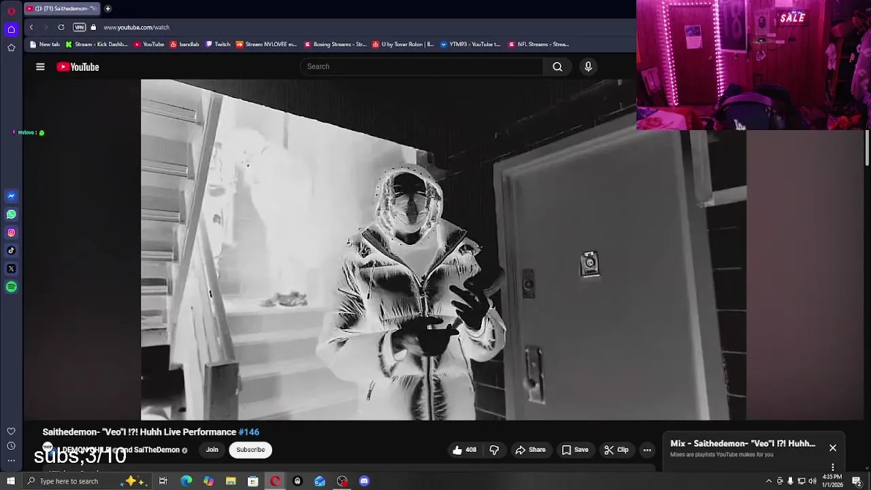The height and width of the screenshot is (490, 871).
Task: Show hidden system tray icons
Action: coord(769,481)
